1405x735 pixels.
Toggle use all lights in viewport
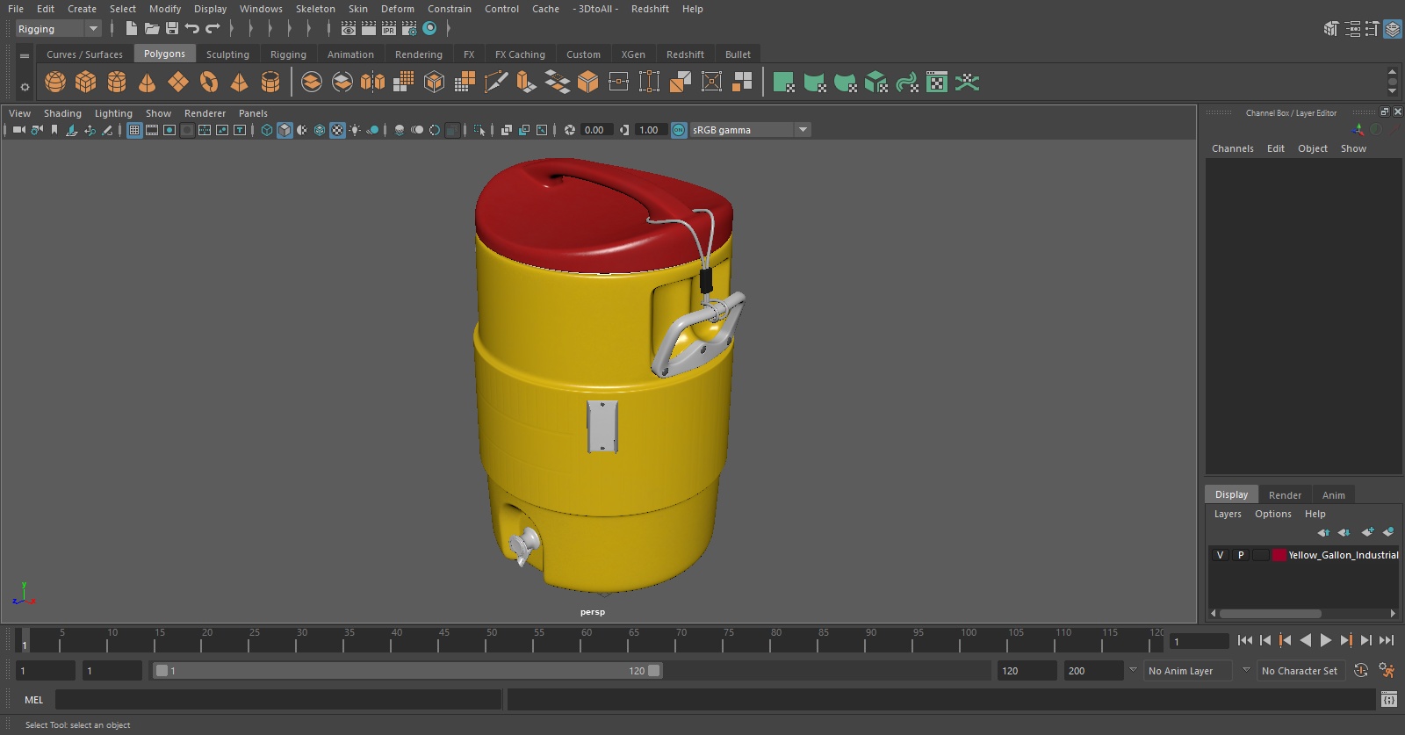tap(355, 130)
